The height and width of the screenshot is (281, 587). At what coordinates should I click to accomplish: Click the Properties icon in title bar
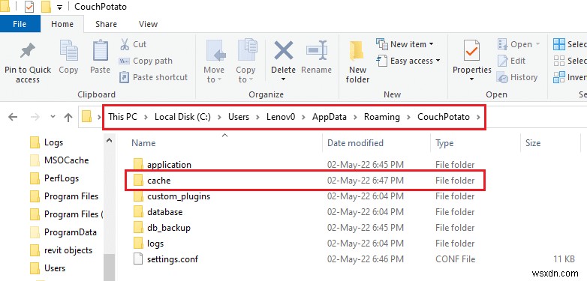click(29, 7)
